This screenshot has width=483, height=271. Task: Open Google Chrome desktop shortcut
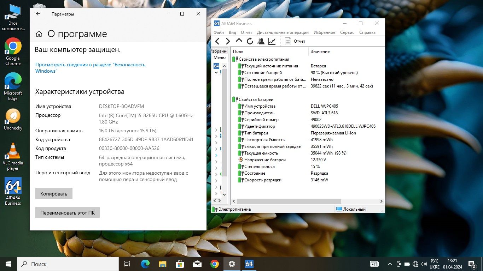[x=13, y=52]
